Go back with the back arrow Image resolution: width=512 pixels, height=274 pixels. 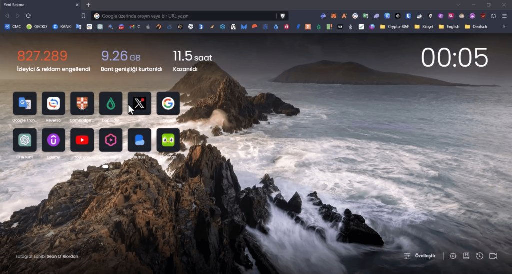(7, 16)
